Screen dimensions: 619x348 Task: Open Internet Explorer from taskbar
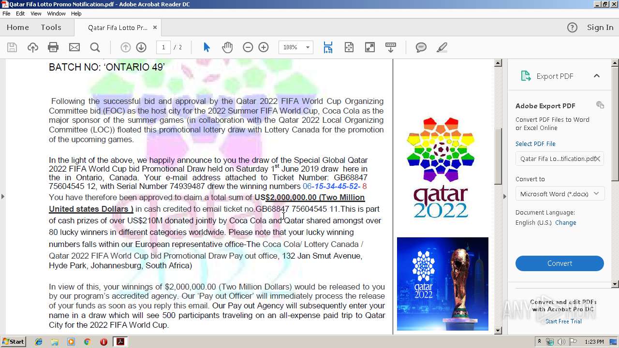coord(39,342)
